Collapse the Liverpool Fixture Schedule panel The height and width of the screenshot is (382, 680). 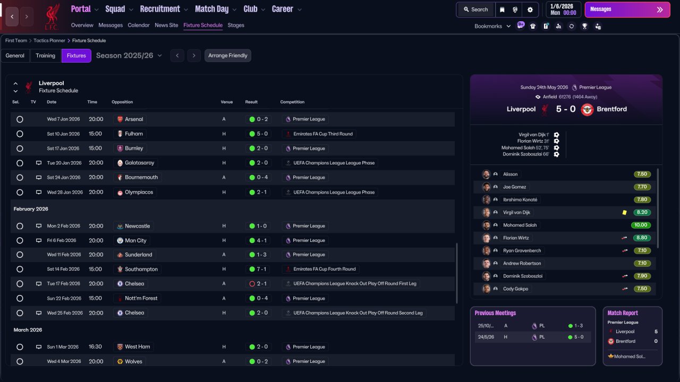point(15,83)
